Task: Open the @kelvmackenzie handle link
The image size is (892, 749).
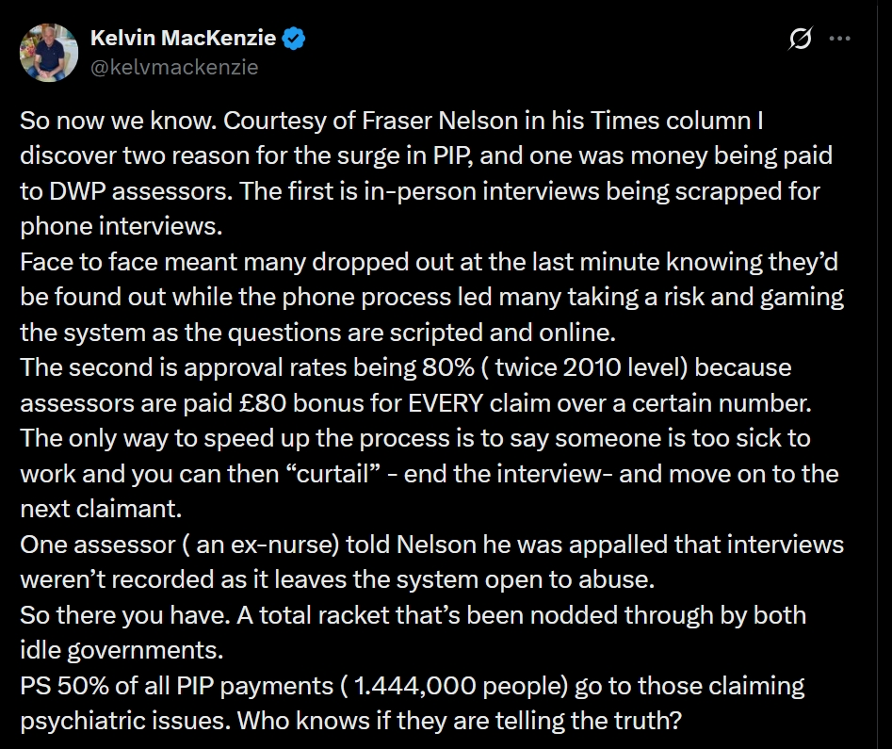Action: (173, 67)
